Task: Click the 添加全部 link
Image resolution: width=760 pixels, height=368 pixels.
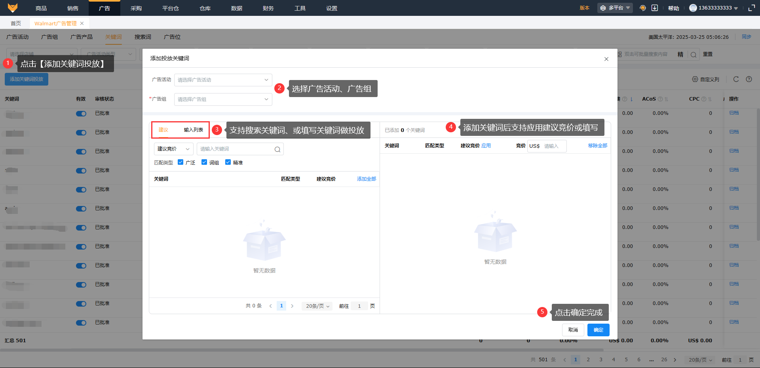Action: point(366,179)
